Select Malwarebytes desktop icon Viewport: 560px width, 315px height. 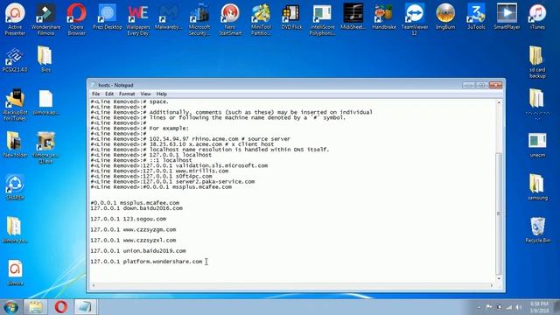click(x=169, y=17)
